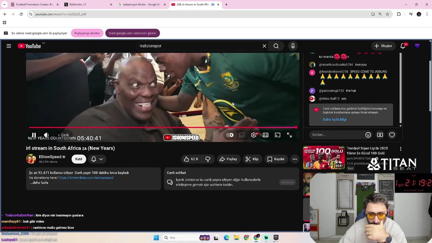The width and height of the screenshot is (432, 243).
Task: Open Task View on the taskbar
Action: pyautogui.click(x=216, y=238)
